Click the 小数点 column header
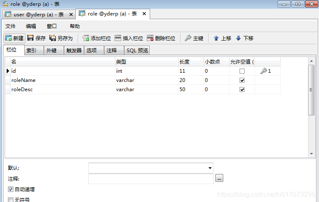Viewport: 319px width, 202px height. 217,61
